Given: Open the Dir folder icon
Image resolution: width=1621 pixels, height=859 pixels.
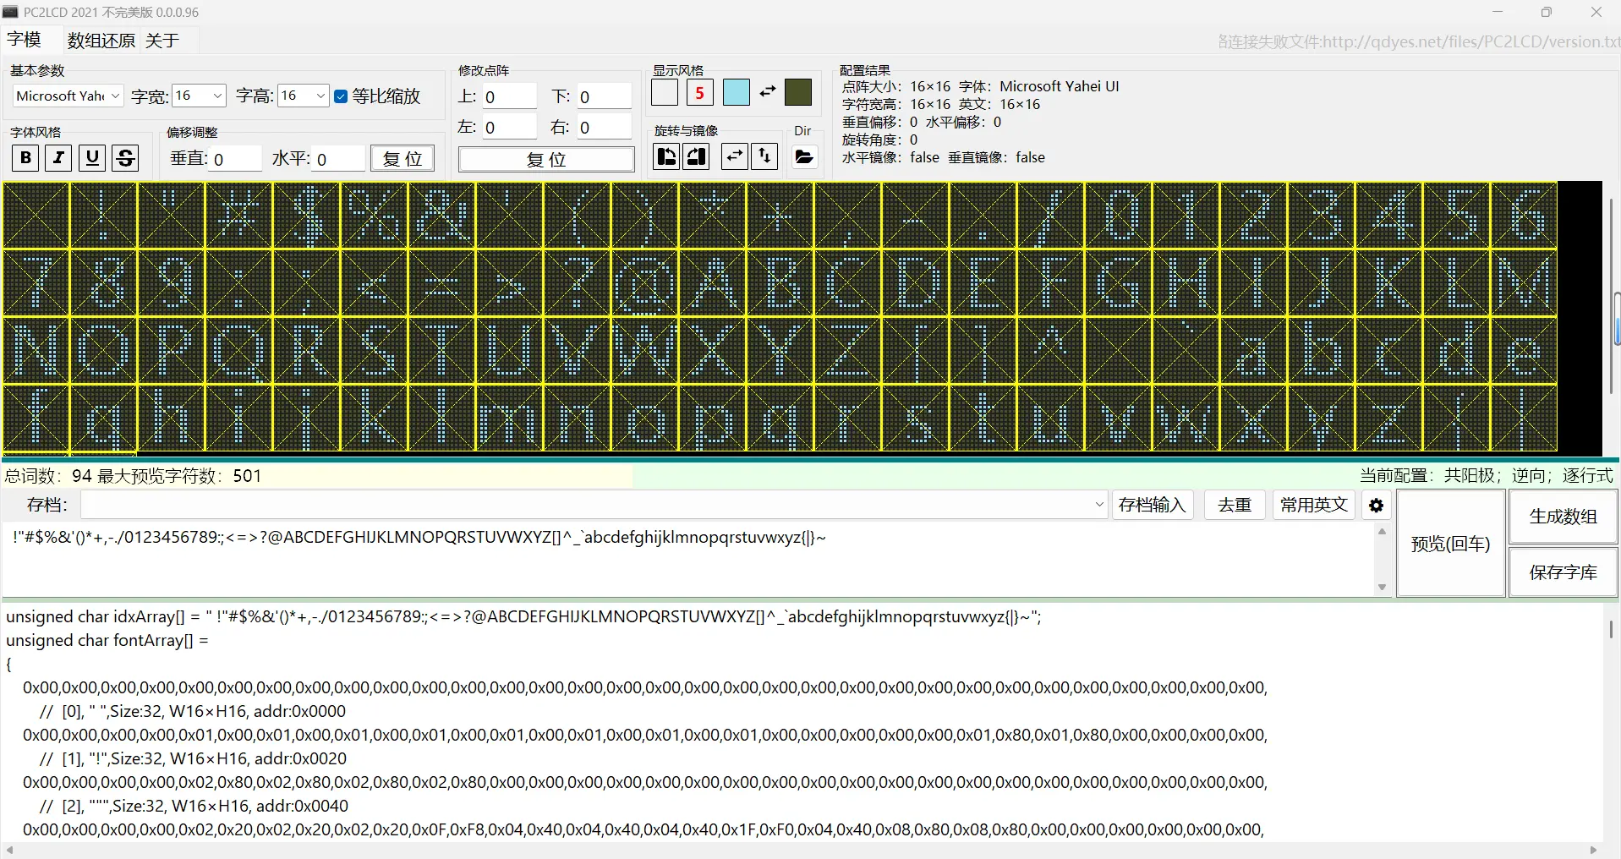Looking at the screenshot, I should point(804,157).
